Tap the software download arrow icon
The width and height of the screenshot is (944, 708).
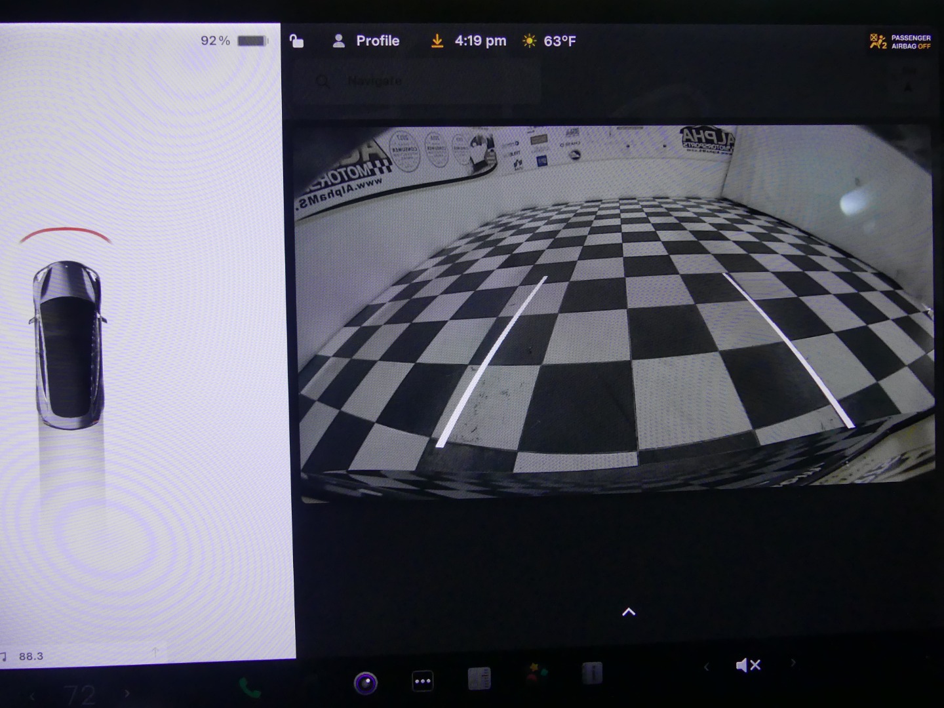[437, 41]
